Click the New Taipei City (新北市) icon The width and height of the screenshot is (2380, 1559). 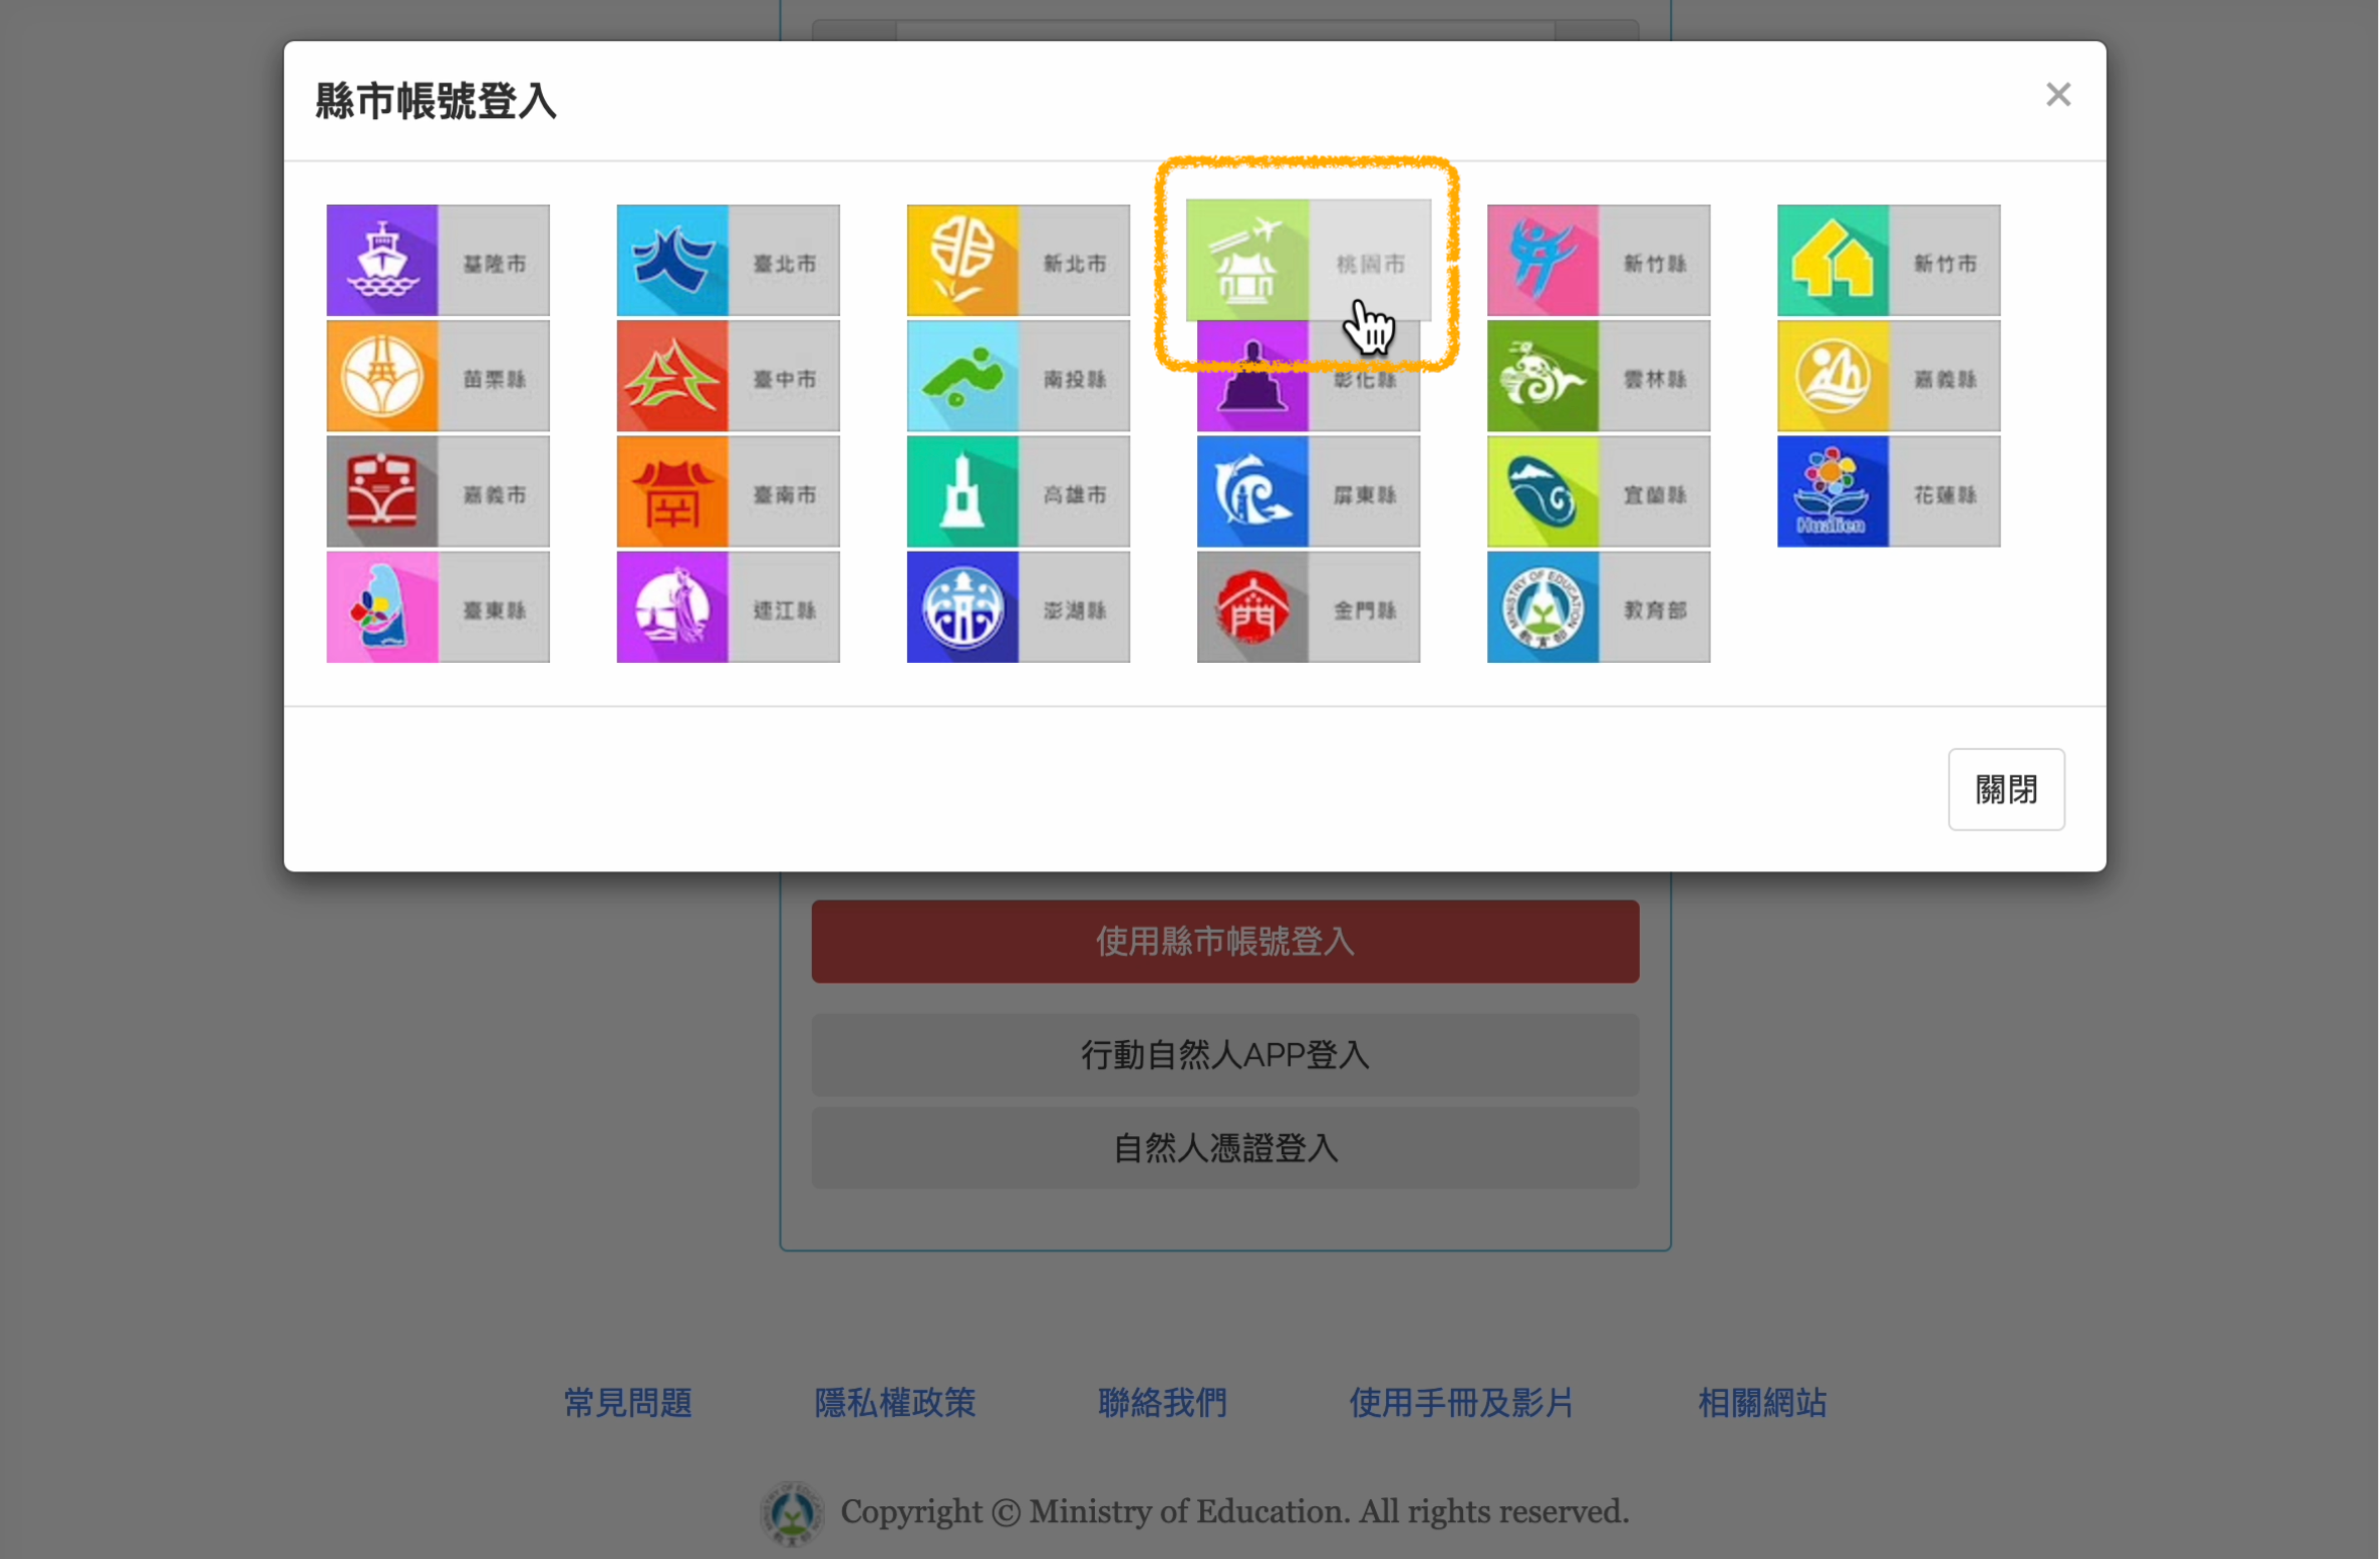(x=962, y=261)
